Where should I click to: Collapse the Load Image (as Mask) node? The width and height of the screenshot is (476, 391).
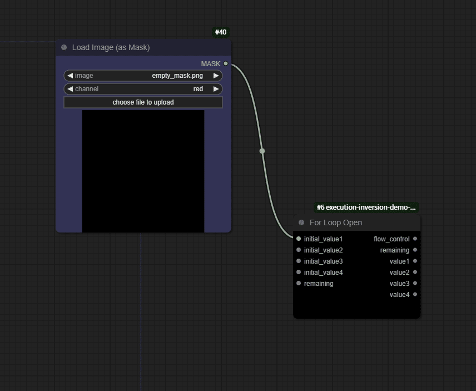tap(63, 47)
